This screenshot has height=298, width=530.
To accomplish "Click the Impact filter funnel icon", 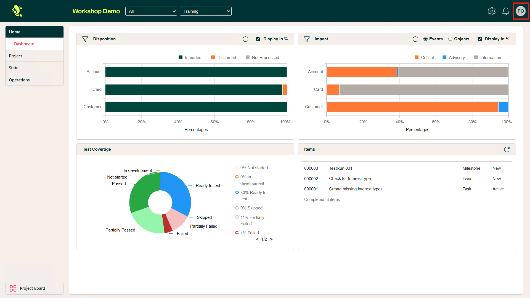I will (x=306, y=39).
